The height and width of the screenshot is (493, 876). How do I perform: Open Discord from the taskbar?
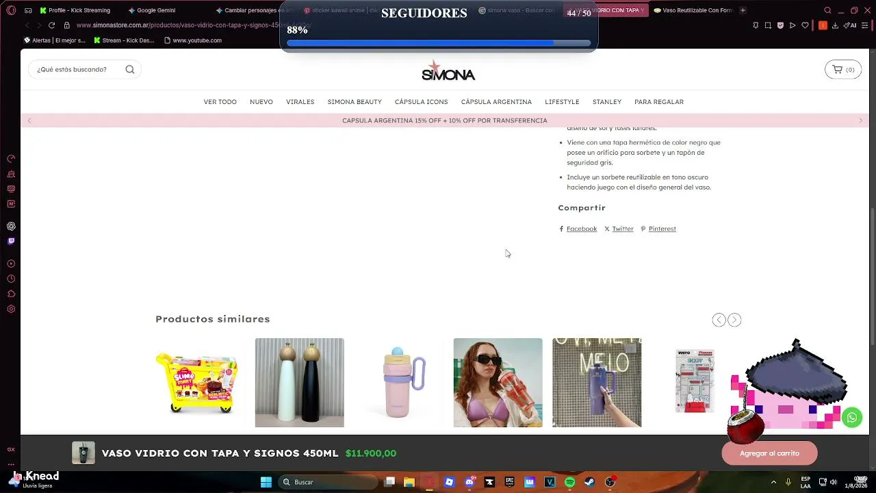(469, 482)
